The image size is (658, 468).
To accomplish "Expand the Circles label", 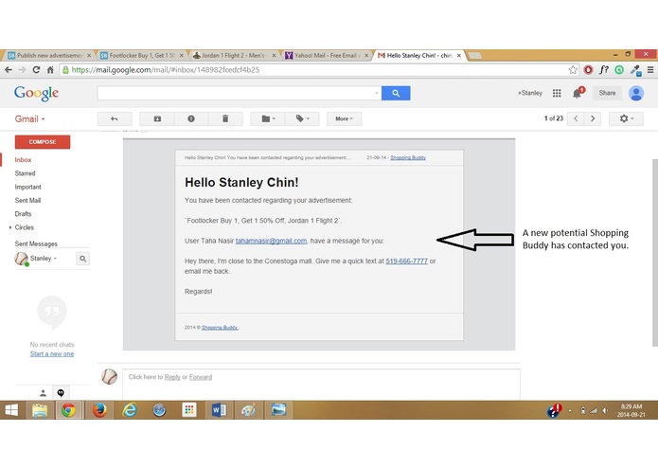I will click(x=10, y=227).
